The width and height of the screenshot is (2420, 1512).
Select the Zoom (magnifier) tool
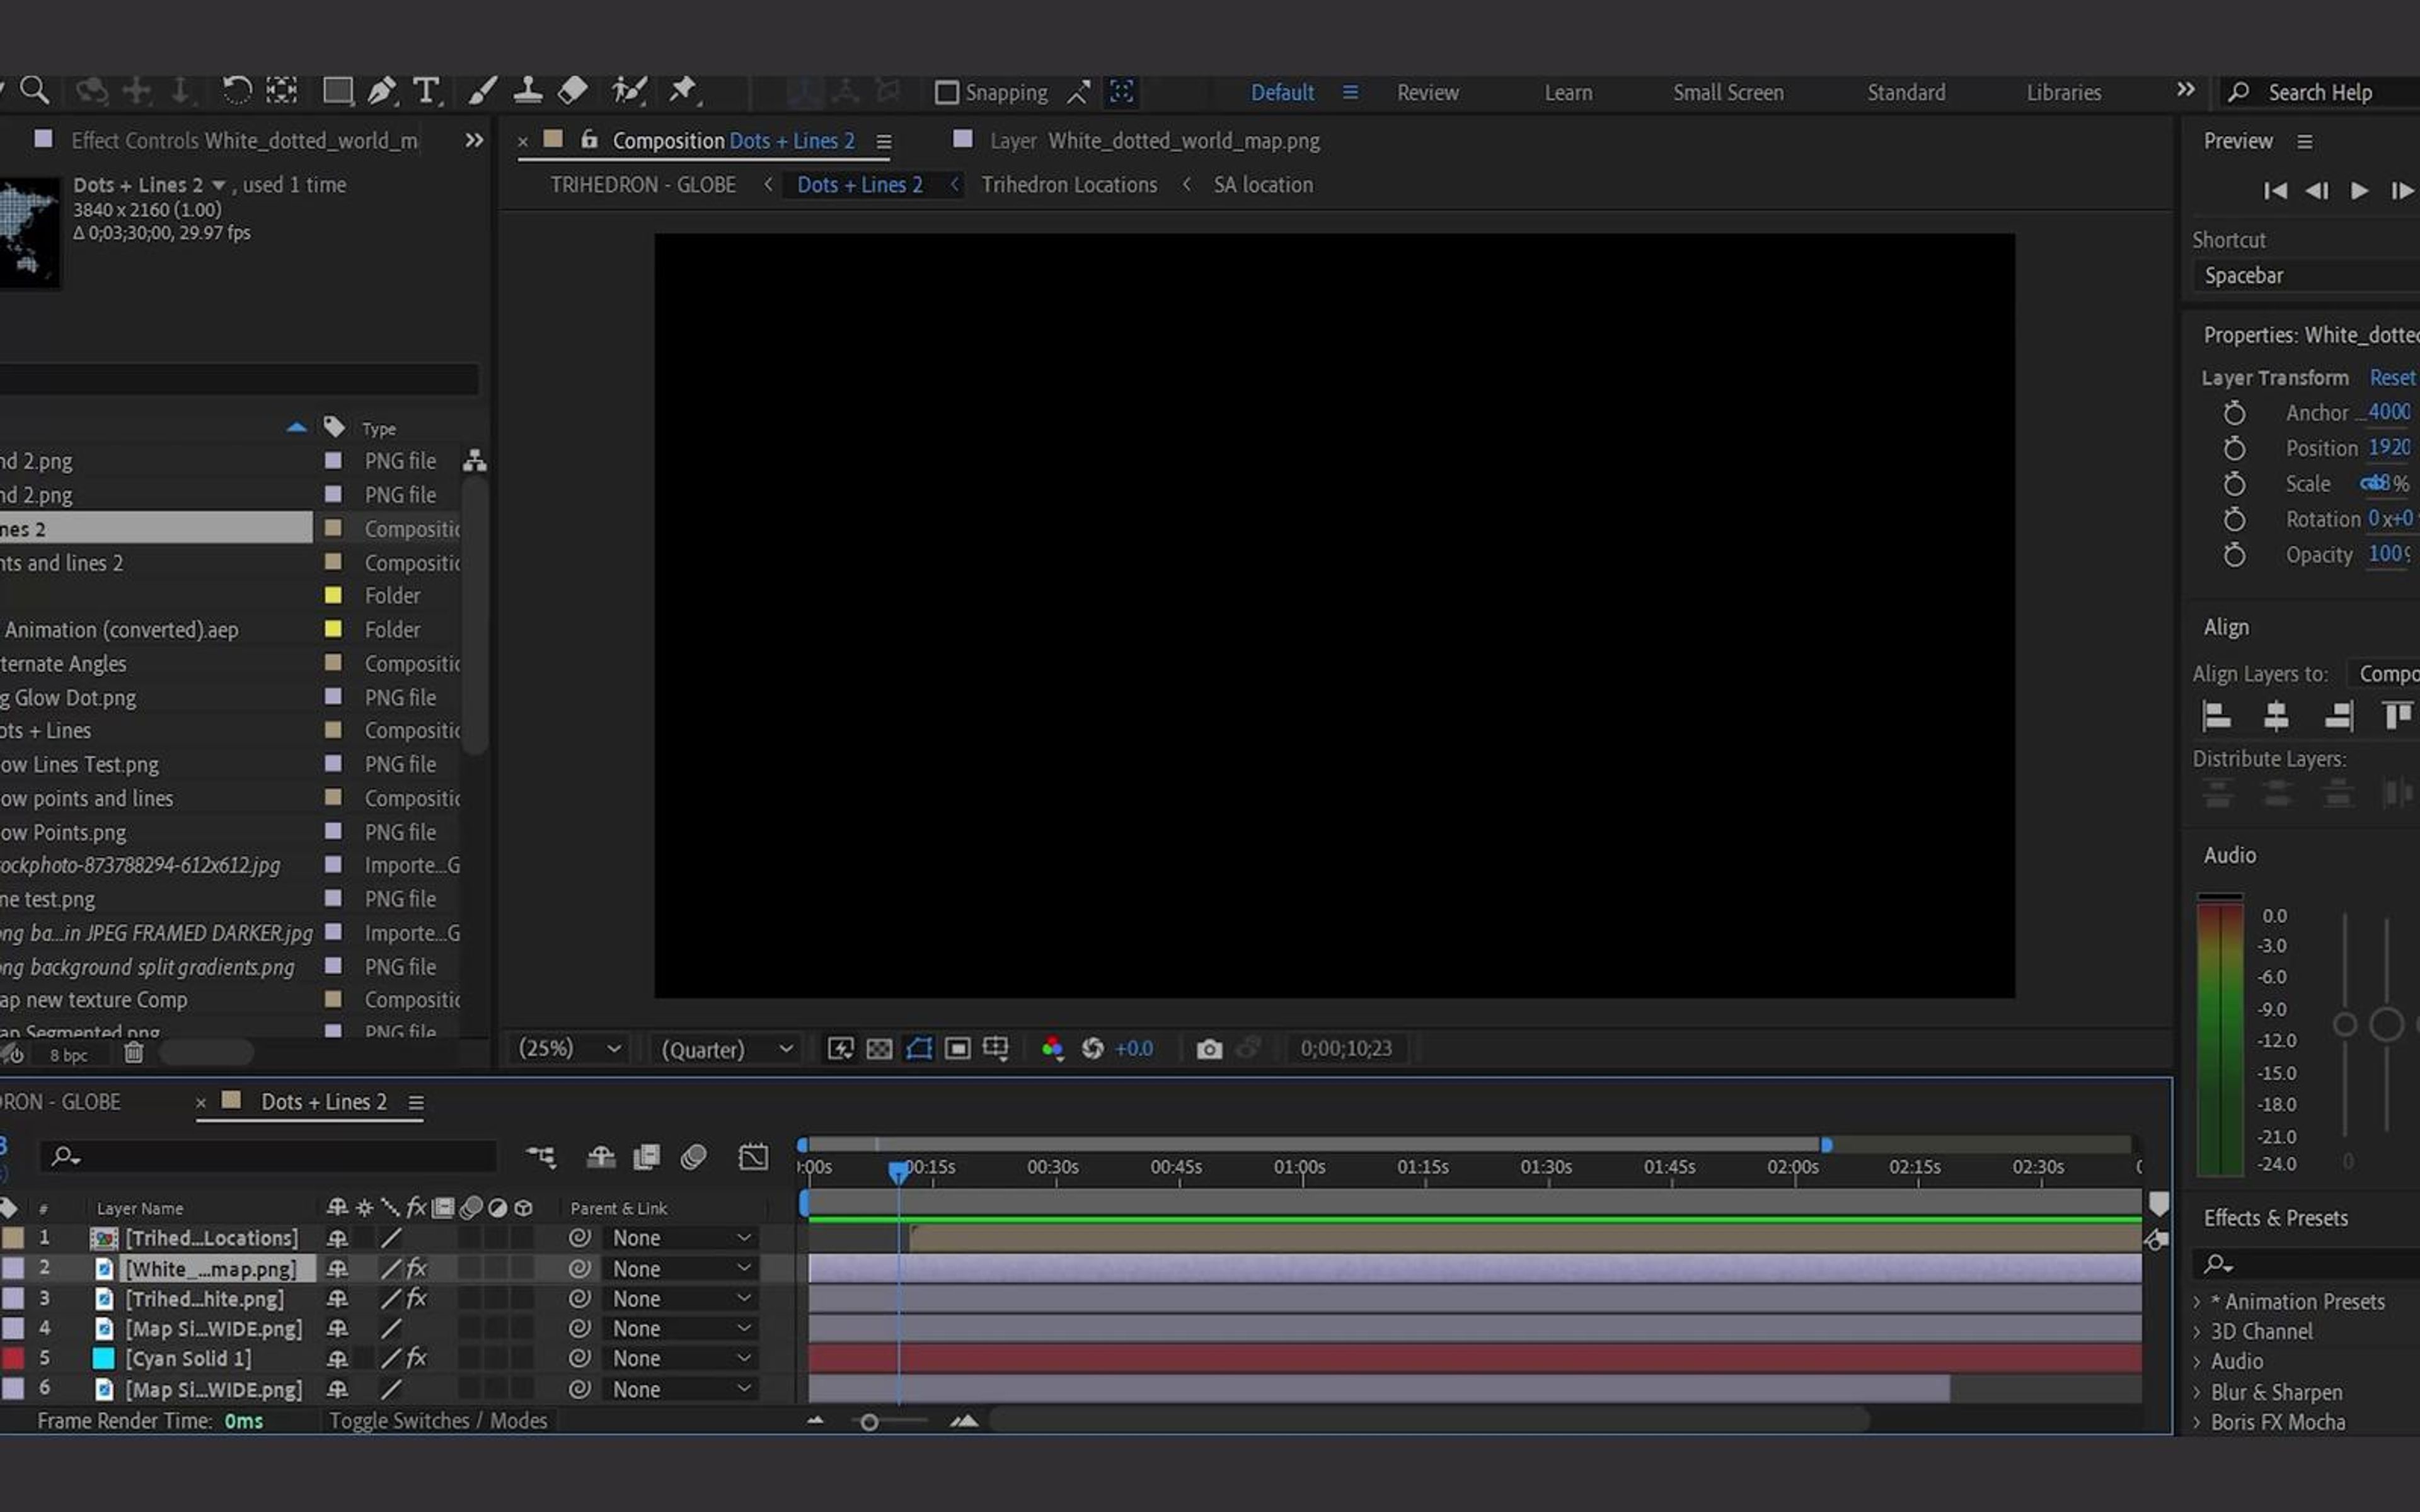click(x=35, y=91)
